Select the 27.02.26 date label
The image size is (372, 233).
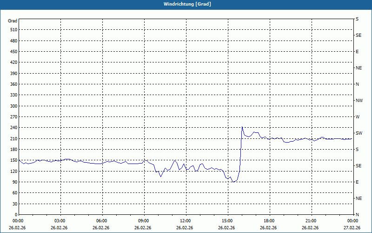[352, 228]
